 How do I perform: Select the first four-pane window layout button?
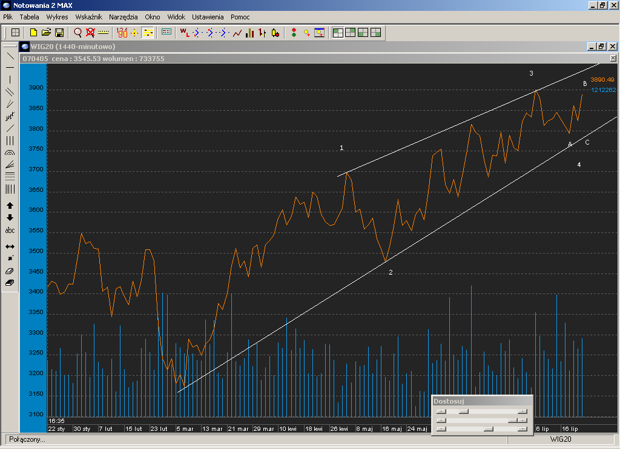(338, 33)
